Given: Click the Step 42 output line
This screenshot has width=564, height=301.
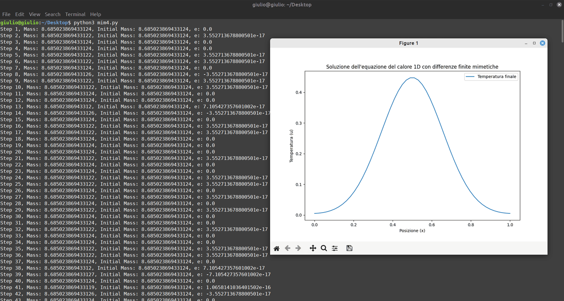Looking at the screenshot, I should click(135, 294).
